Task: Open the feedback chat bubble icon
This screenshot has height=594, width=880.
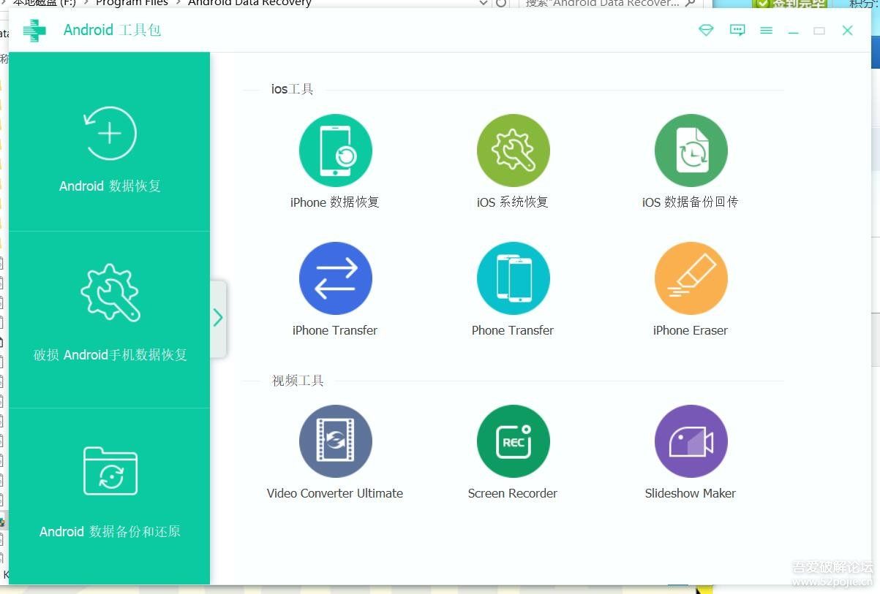Action: click(737, 31)
